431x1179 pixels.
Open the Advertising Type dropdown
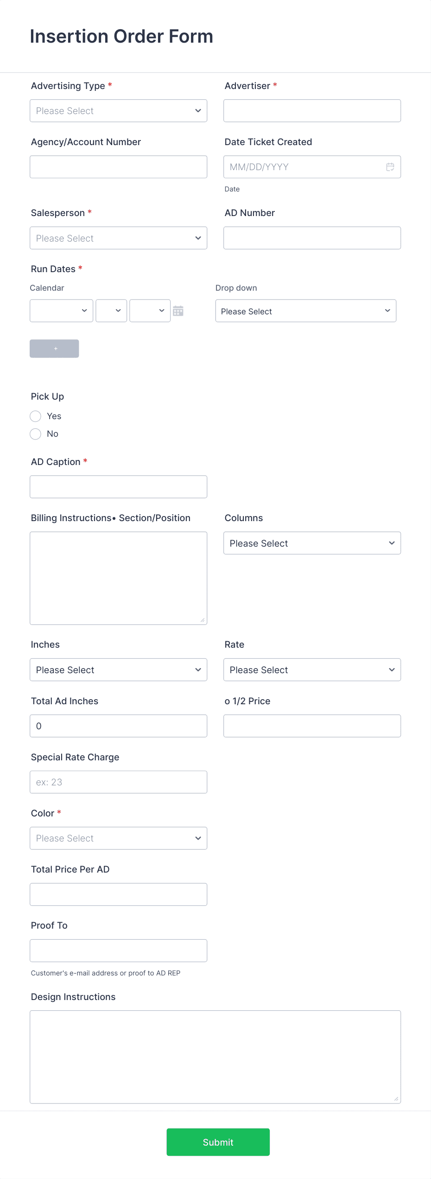(x=118, y=110)
